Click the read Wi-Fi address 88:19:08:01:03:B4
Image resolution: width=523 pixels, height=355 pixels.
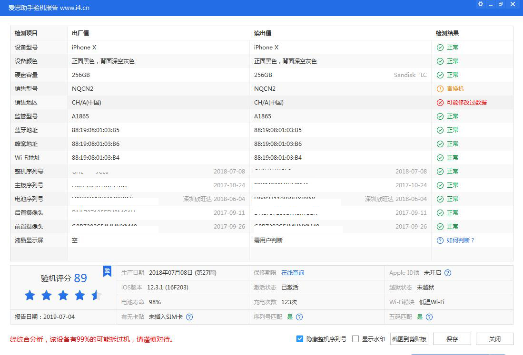point(278,157)
